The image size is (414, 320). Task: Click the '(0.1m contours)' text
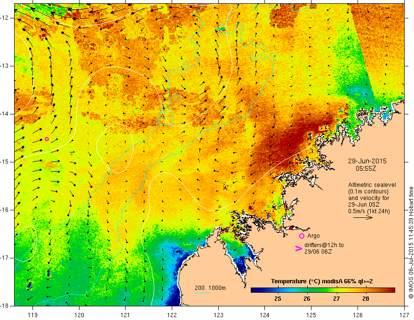[x=368, y=192]
